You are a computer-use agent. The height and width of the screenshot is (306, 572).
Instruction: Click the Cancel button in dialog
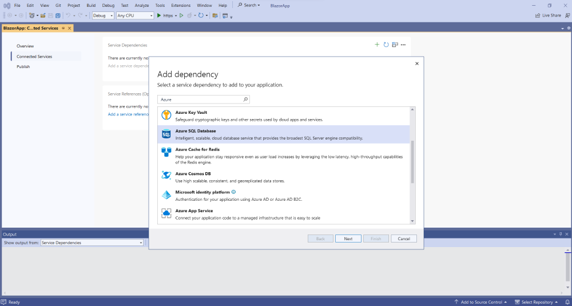(404, 239)
